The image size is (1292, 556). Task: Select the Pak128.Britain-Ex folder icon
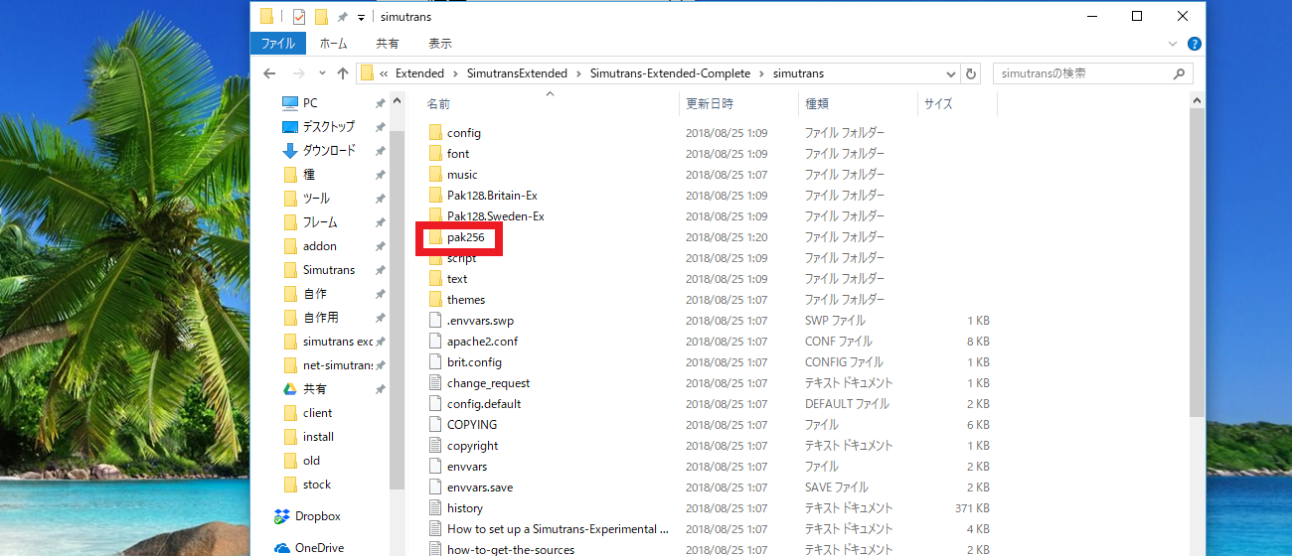point(434,196)
